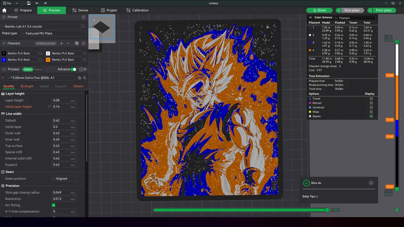Remove a filament with the minus icon
The height and width of the screenshot is (227, 404).
tap(68, 43)
